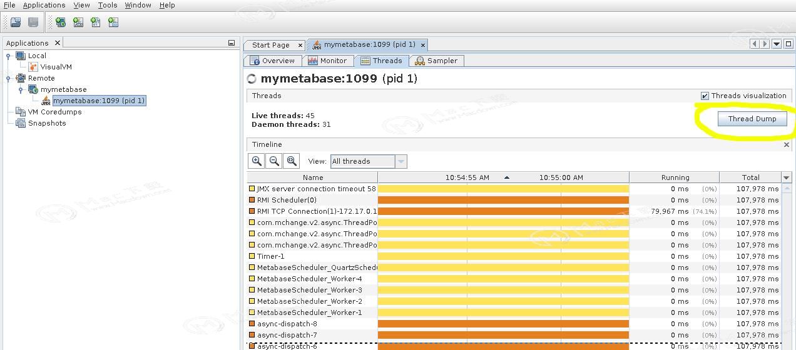Open the table column chooser button
The width and height of the screenshot is (796, 350).
click(x=787, y=177)
